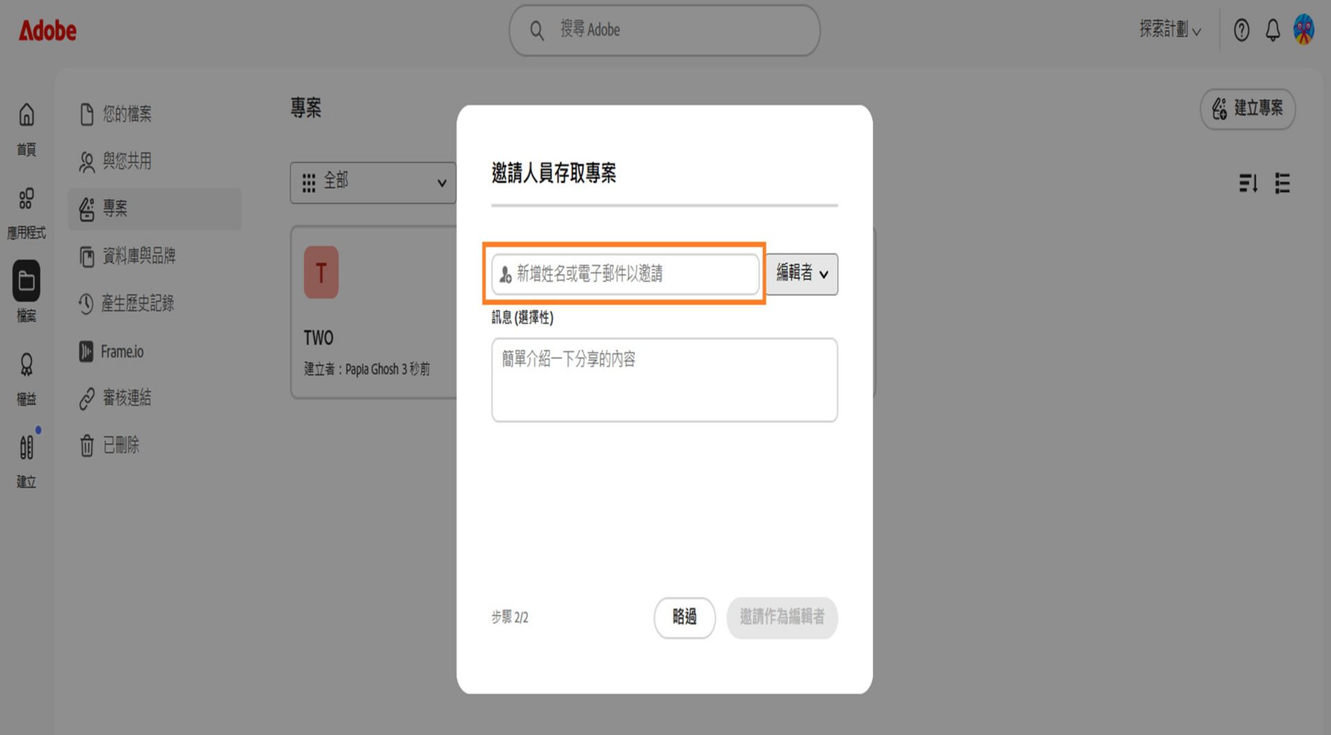Screen dimensions: 1331x735
Task: Focus the 新增姓名或電子郵件以邀請 field
Action: coord(625,274)
